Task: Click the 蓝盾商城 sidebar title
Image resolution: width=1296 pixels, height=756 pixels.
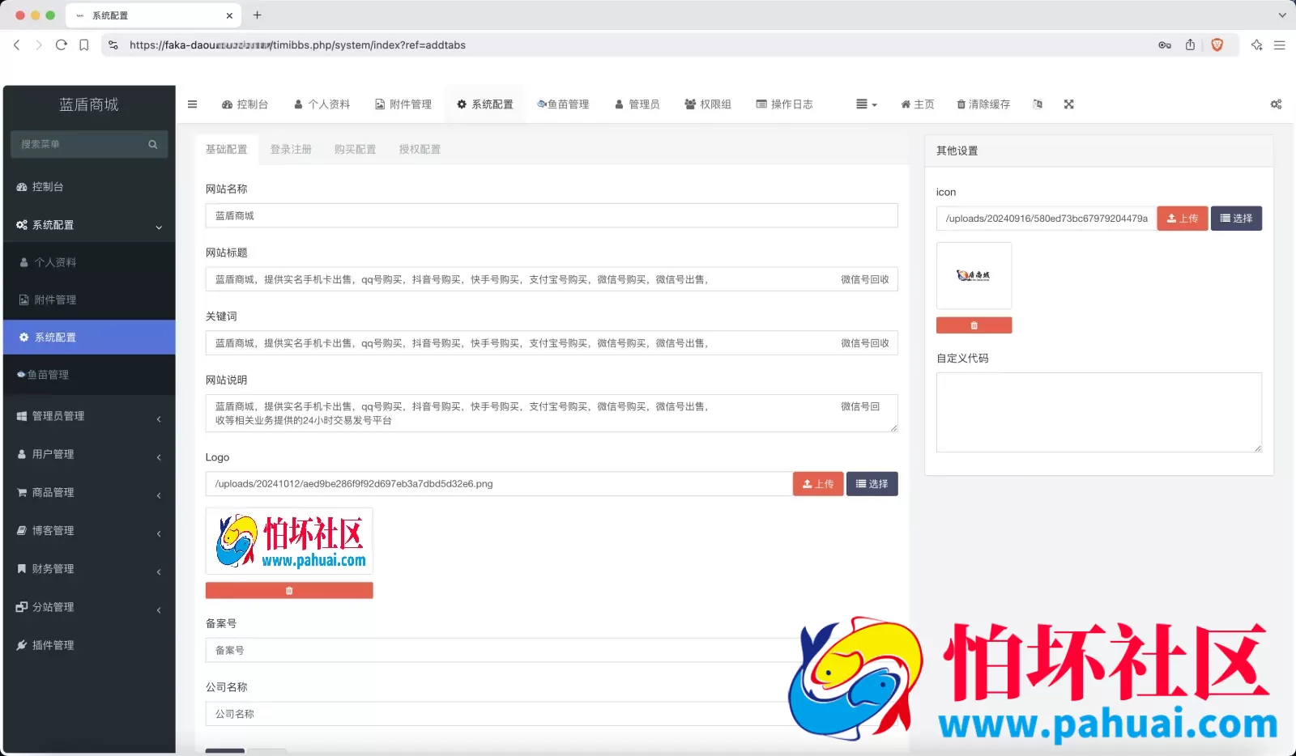Action: [89, 104]
